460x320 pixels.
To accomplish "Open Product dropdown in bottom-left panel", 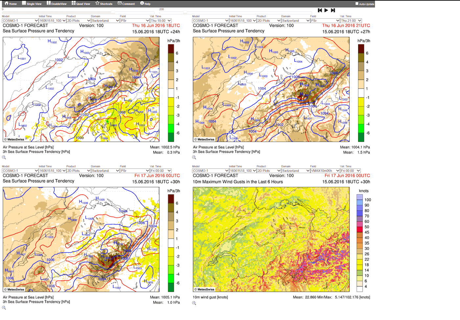I will pyautogui.click(x=79, y=171).
